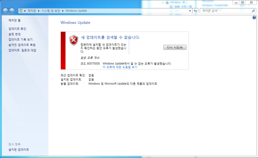Viewport: 258px width, 158px height.
Task: Go forward with the Forward arrow
Action: [x=12, y=11]
